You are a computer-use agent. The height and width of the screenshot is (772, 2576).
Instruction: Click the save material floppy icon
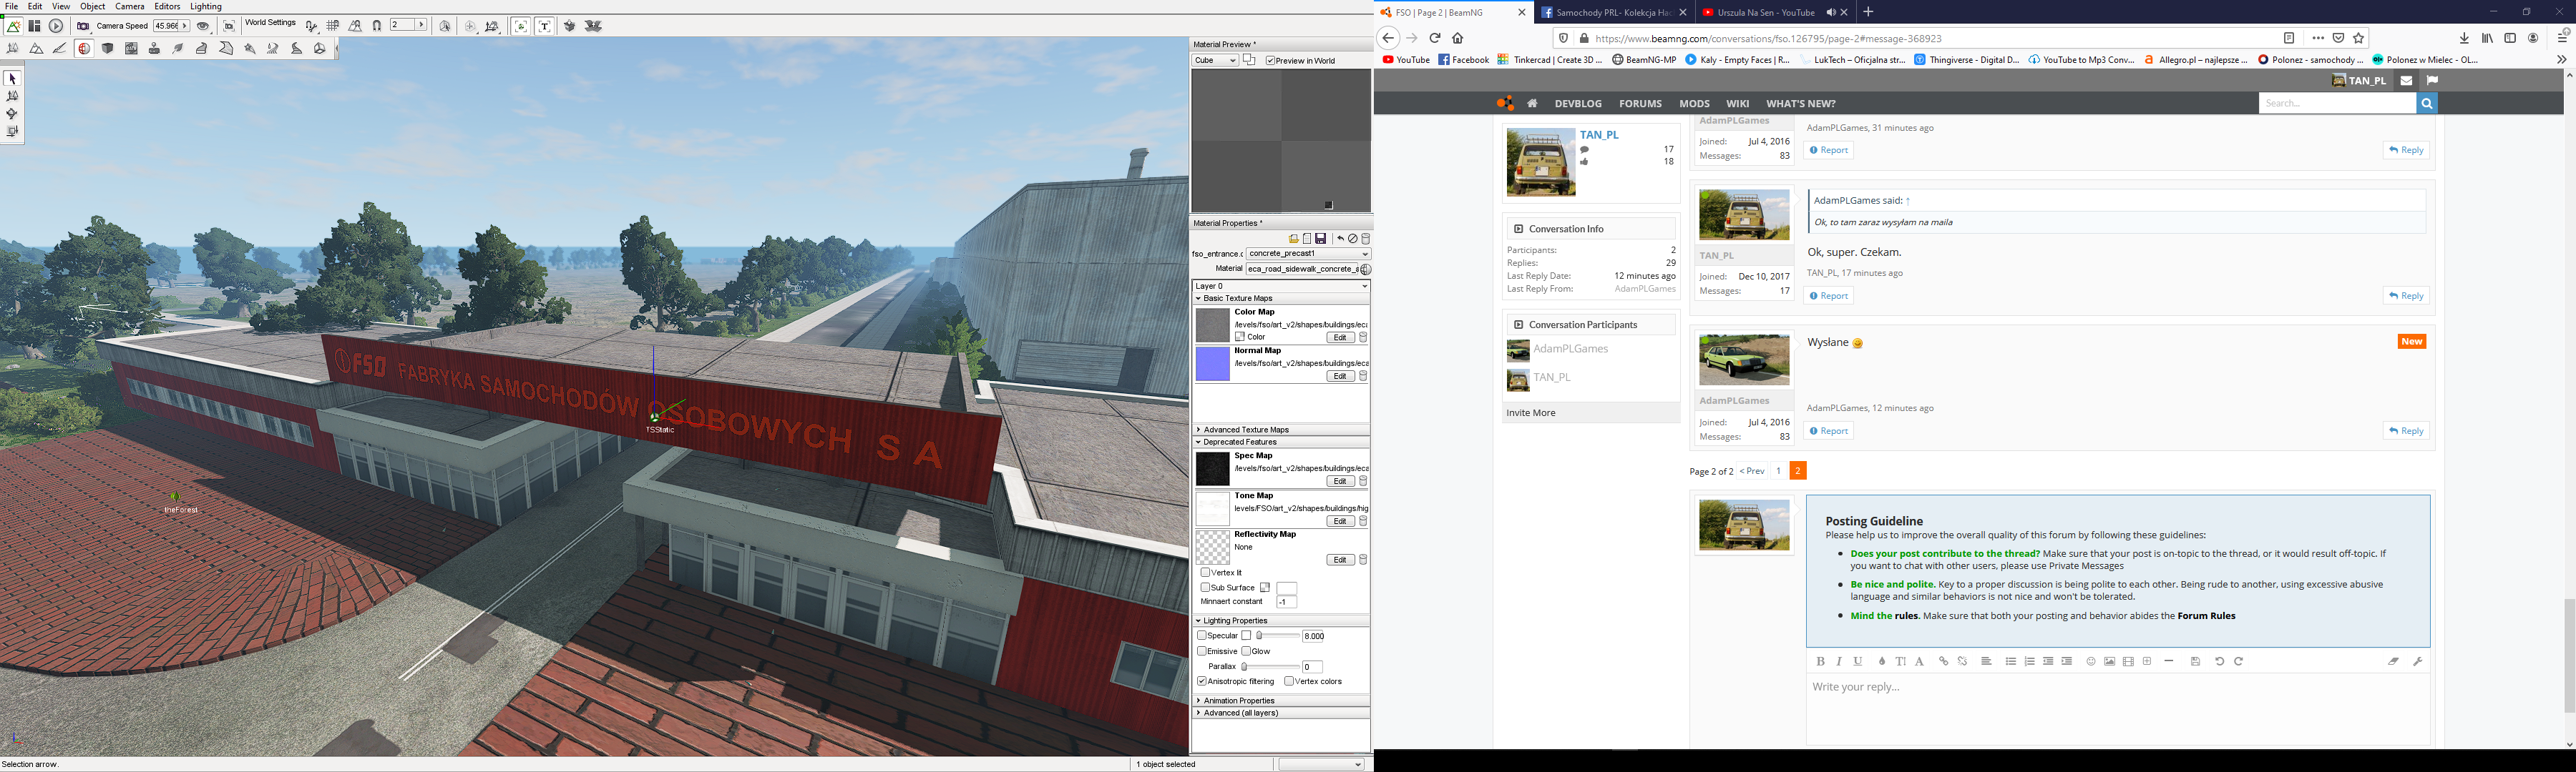coord(1320,239)
